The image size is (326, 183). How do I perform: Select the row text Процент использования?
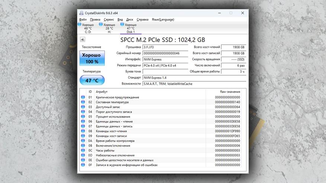(x=113, y=117)
